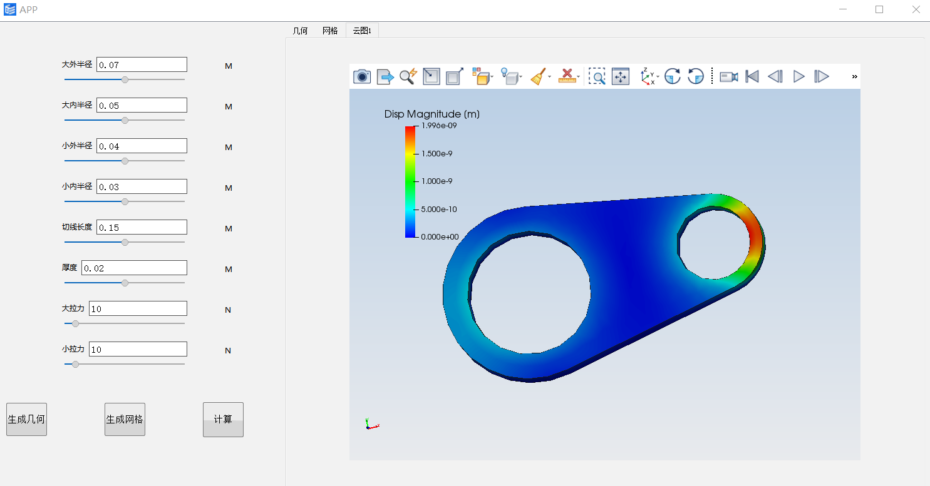Step to next animation frame
930x486 pixels.
coord(822,76)
